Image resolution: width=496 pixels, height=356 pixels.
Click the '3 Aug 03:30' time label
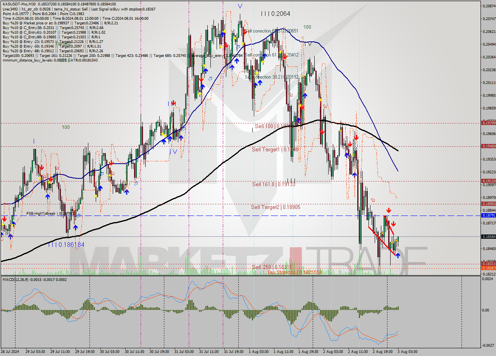click(408, 352)
